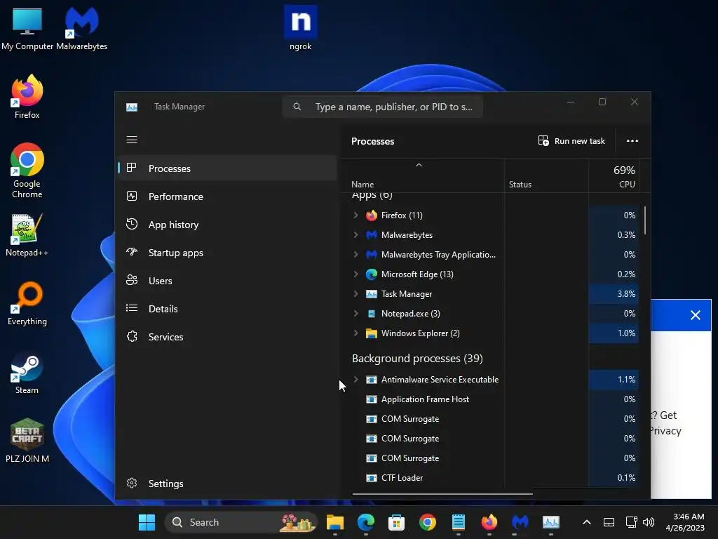Open My Computer desktop icon
Image resolution: width=718 pixels, height=539 pixels.
click(x=27, y=28)
